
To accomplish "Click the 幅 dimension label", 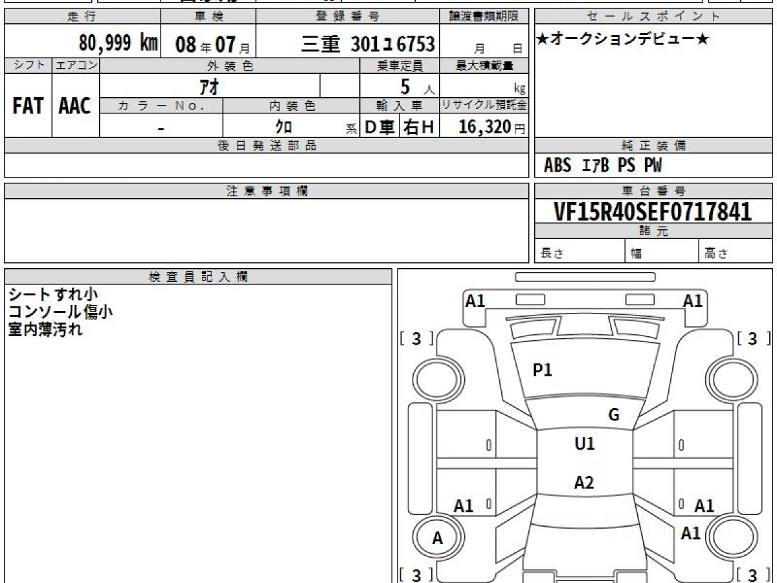I will tap(636, 253).
